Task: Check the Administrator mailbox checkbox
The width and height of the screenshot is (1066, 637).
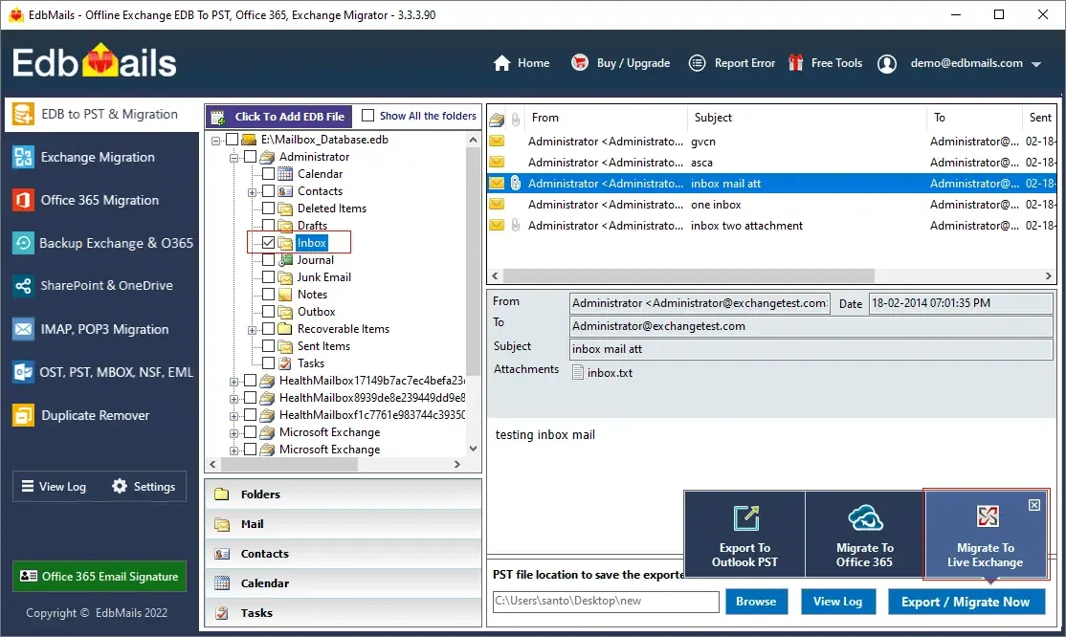Action: (x=250, y=157)
